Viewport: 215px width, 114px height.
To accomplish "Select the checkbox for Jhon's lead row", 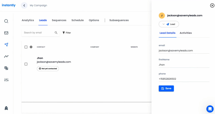I will [x=26, y=64].
